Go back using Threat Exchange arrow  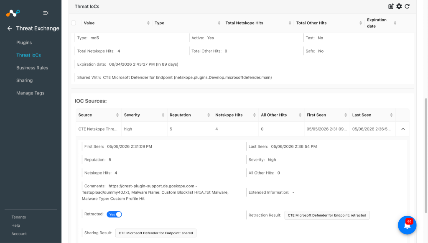pyautogui.click(x=10, y=28)
